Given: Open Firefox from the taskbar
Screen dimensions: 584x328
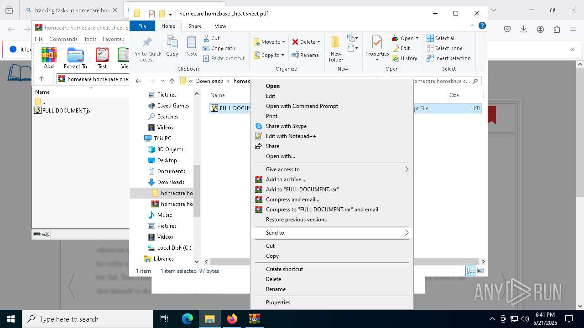Looking at the screenshot, I should (232, 319).
